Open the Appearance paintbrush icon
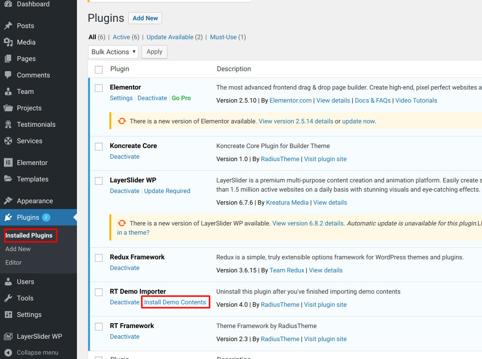 coord(8,201)
